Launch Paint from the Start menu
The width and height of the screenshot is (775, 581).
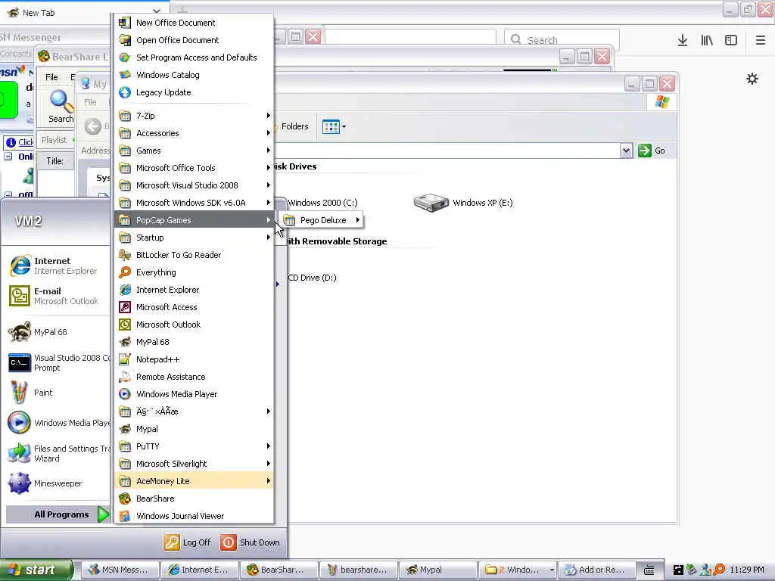pyautogui.click(x=58, y=393)
